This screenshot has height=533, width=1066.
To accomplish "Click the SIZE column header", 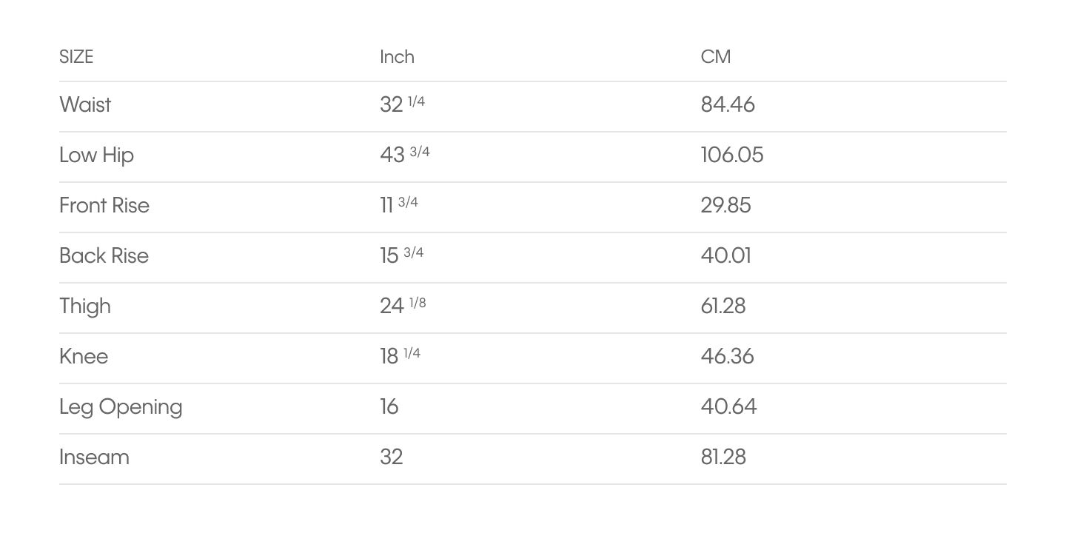I will 76,57.
